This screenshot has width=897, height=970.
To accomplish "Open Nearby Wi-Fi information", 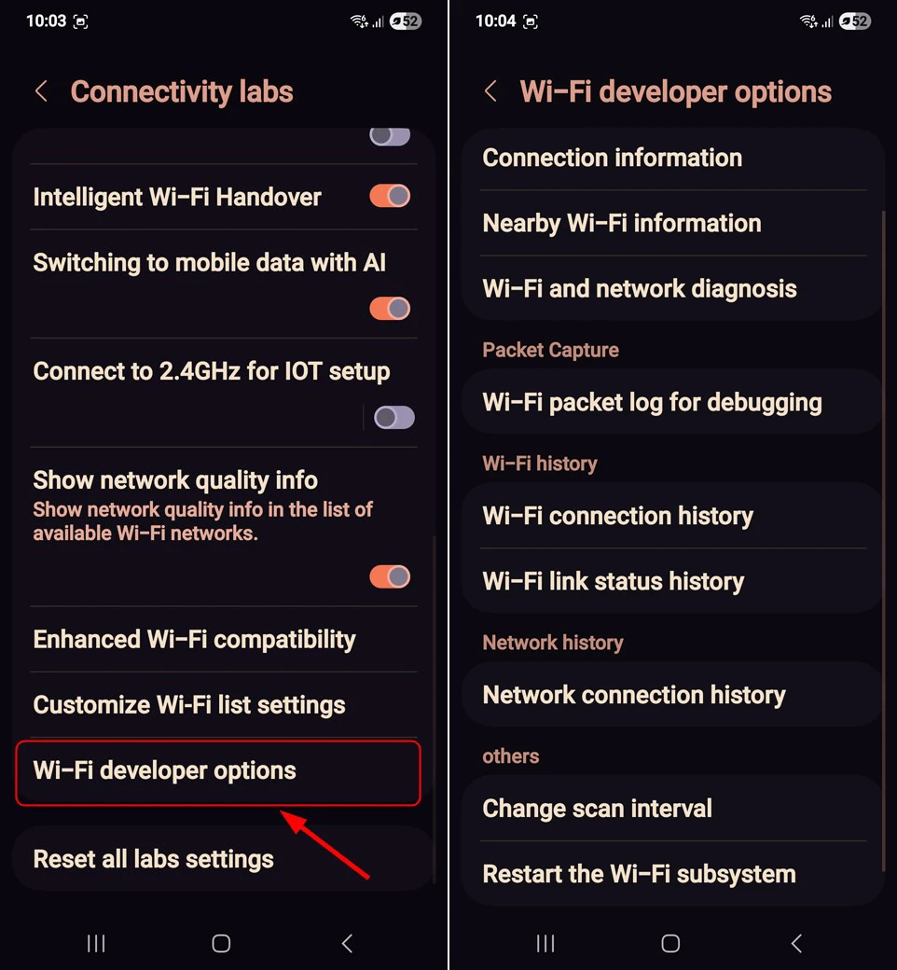I will [x=672, y=223].
